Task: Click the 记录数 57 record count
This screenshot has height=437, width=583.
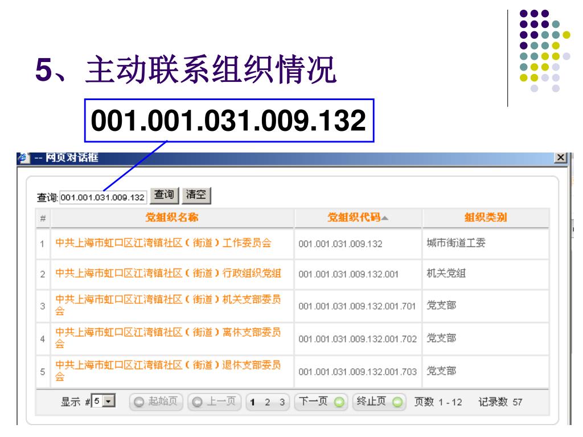Action: pyautogui.click(x=500, y=402)
